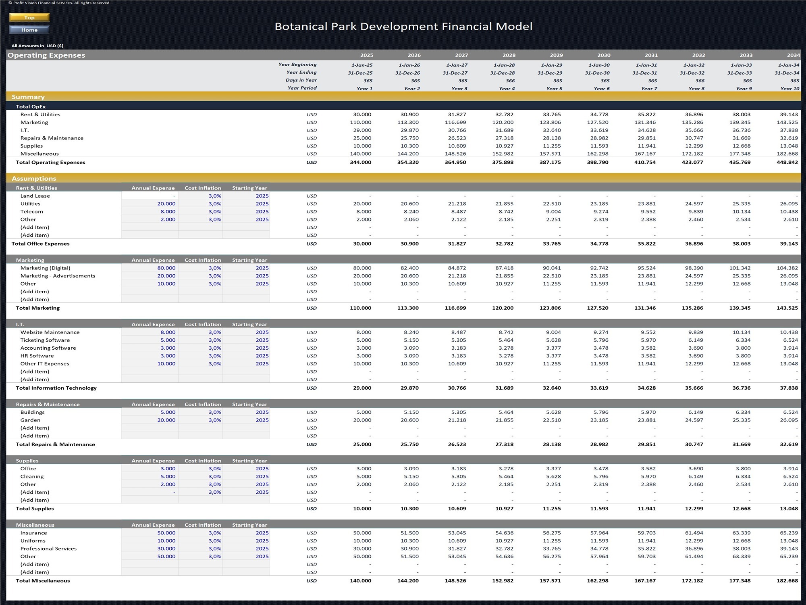Select Utilities annual expense cell 20.000
Image resolution: width=806 pixels, height=605 pixels.
[150, 204]
